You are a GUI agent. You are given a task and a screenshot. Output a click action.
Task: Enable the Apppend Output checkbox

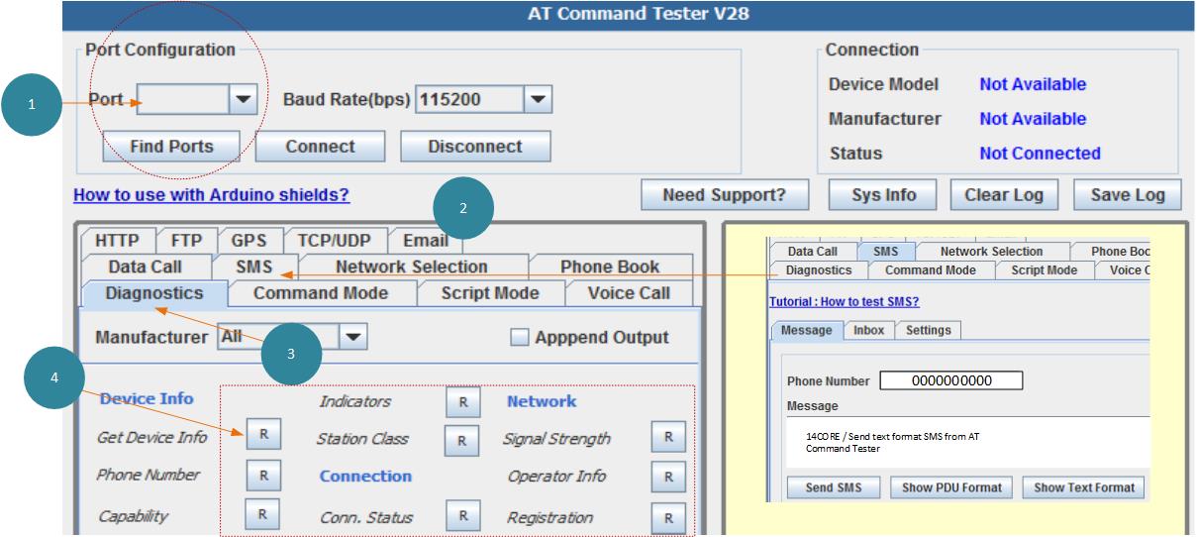point(520,338)
